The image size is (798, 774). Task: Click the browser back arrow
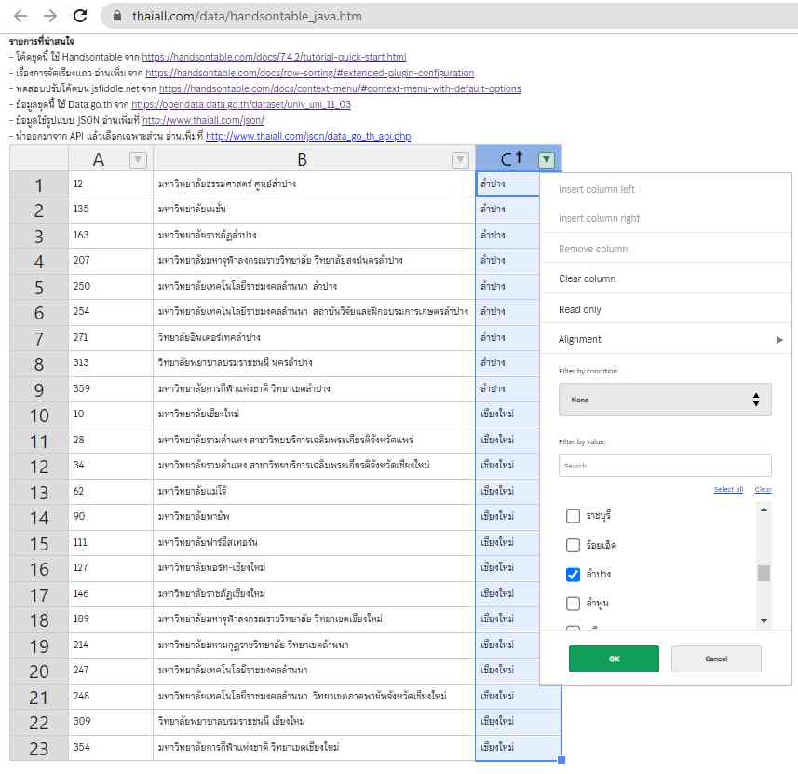click(x=20, y=16)
